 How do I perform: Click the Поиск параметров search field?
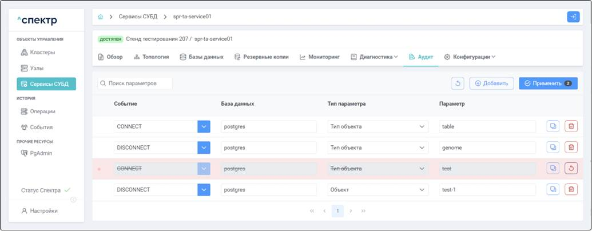pos(135,83)
